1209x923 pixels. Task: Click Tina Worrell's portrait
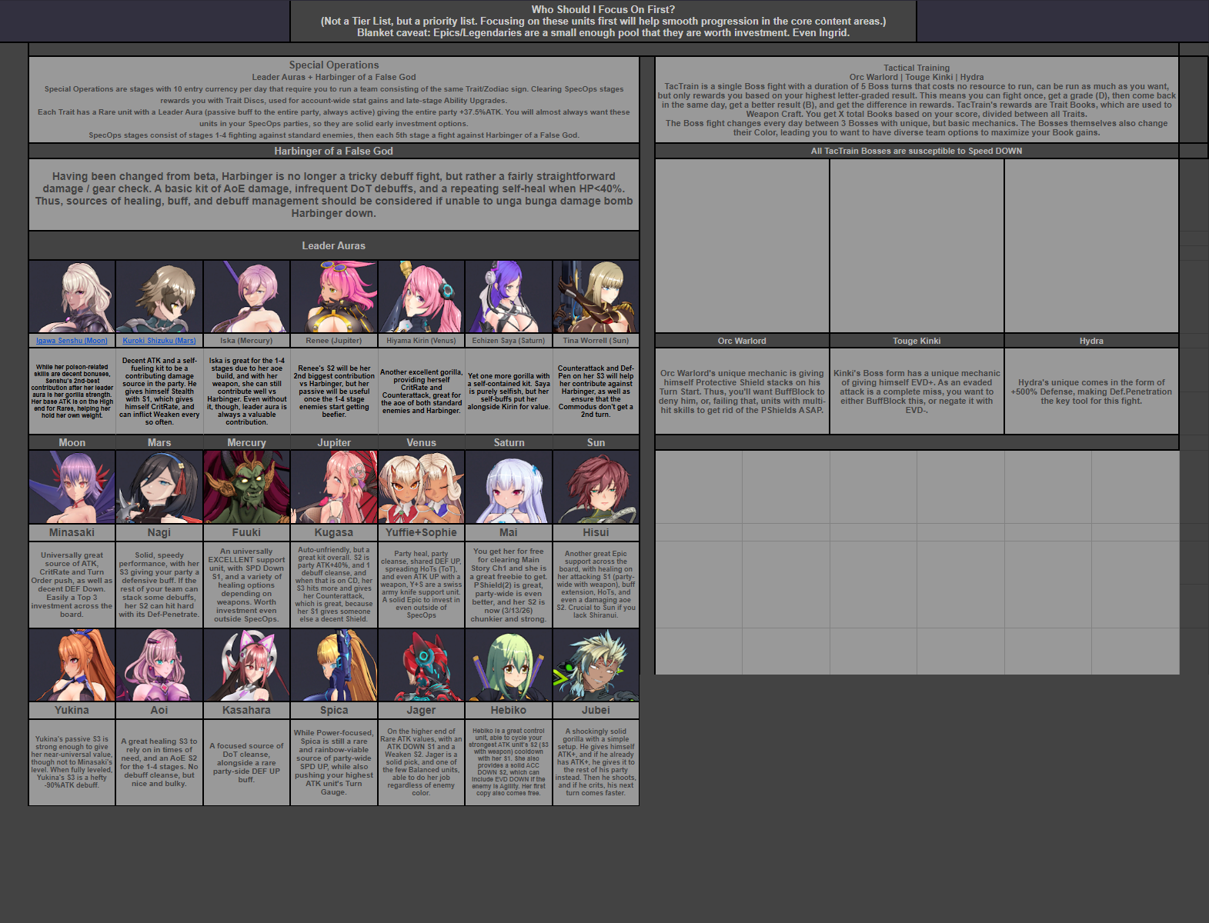pyautogui.click(x=596, y=297)
